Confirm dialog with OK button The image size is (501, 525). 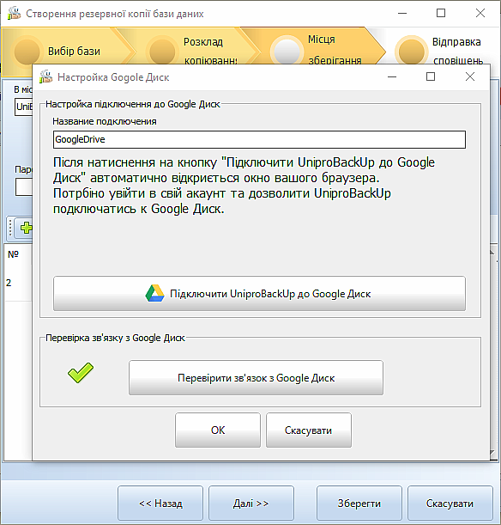[218, 430]
